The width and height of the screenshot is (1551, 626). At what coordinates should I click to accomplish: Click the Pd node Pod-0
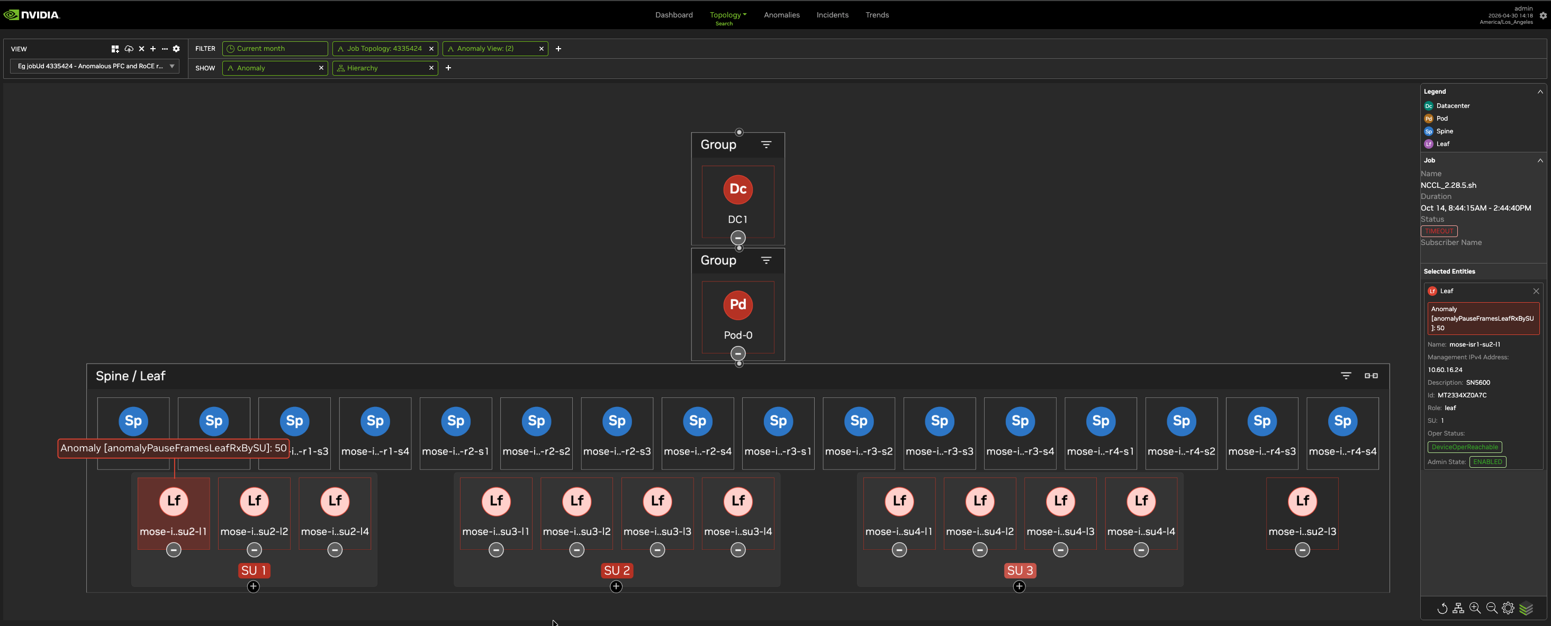[737, 305]
